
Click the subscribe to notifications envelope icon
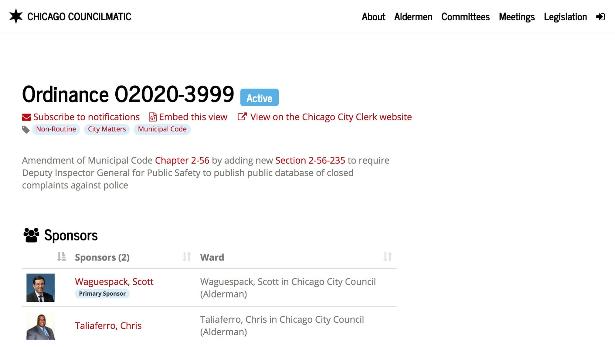click(x=26, y=117)
